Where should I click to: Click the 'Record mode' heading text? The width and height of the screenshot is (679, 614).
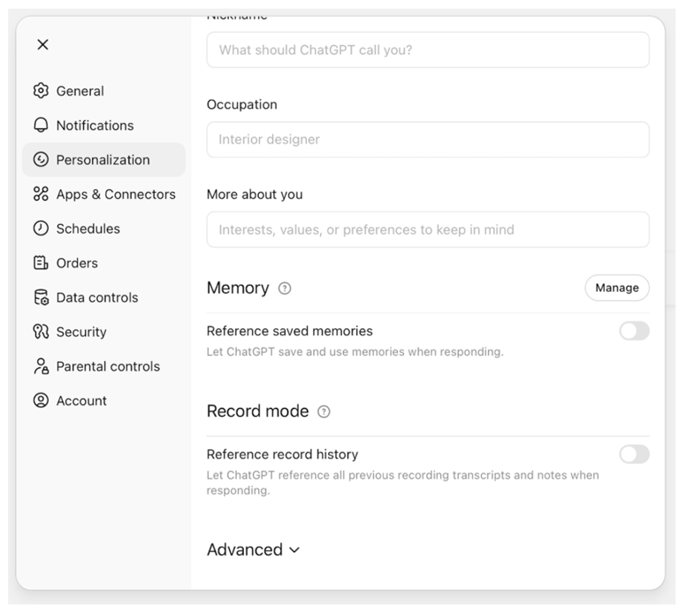[257, 411]
